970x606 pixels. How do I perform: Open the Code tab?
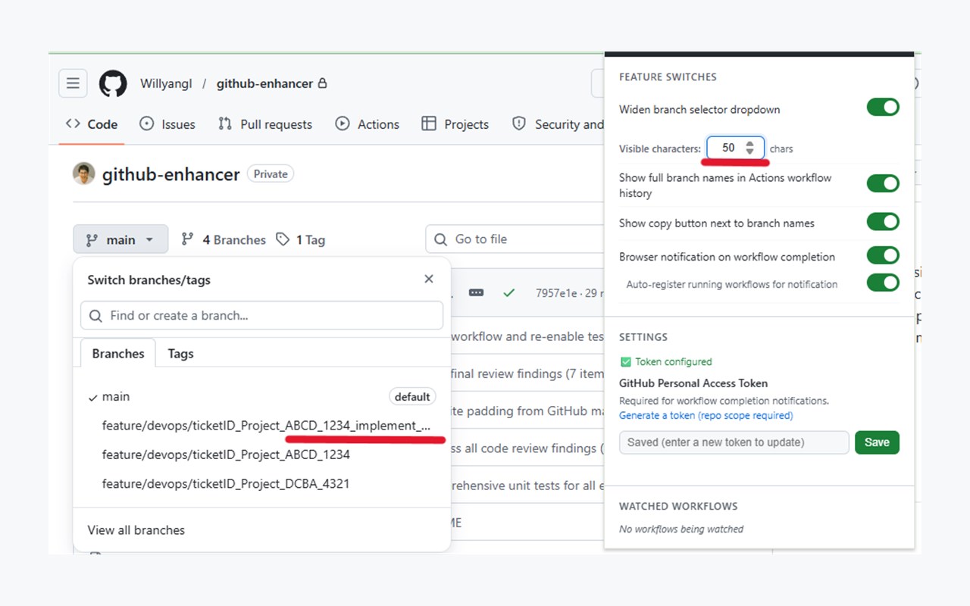92,124
